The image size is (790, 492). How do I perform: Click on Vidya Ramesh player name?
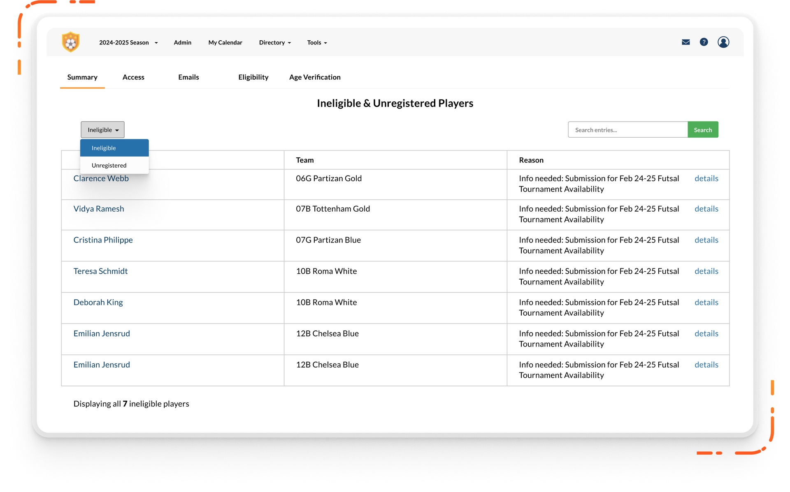click(99, 208)
